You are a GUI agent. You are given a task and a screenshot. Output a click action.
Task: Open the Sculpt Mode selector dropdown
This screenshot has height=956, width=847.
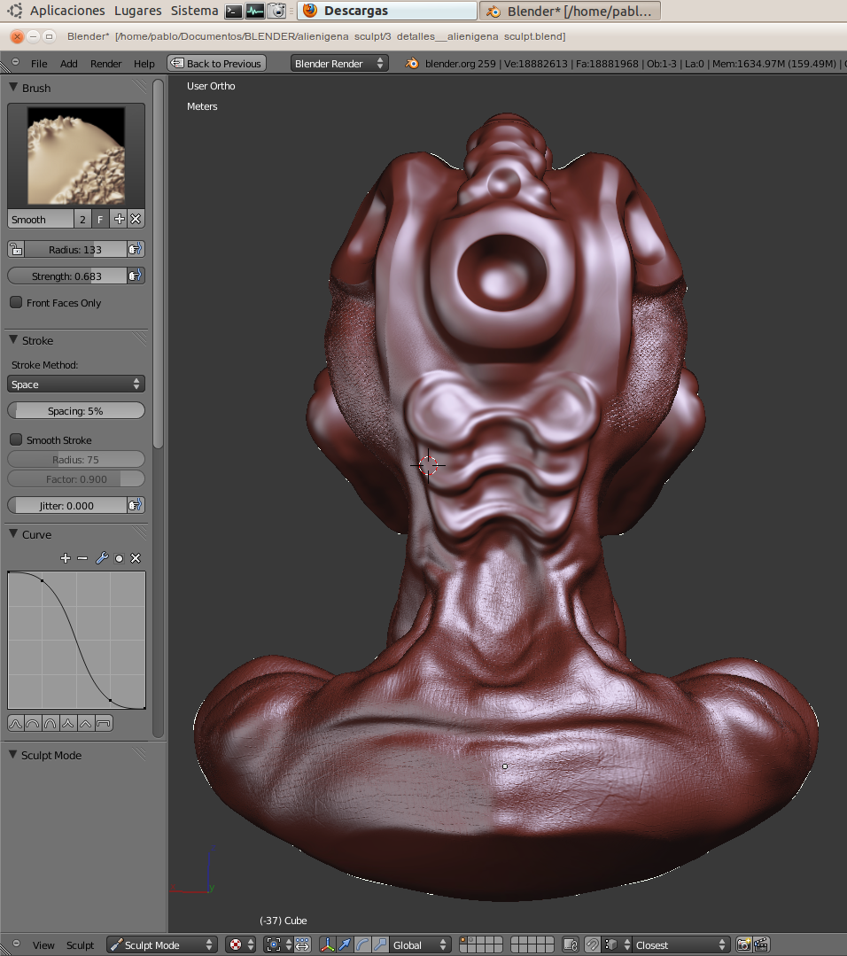(163, 945)
